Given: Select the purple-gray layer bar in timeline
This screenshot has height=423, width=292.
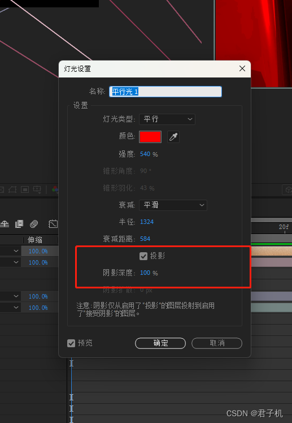Looking at the screenshot, I should click(x=271, y=296).
